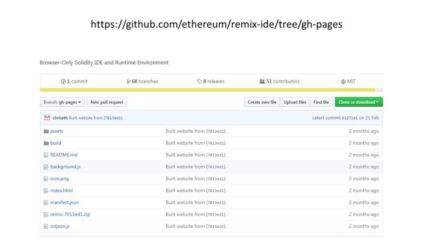Click the releases tag icon
Viewport: 448px width, 252px height.
pyautogui.click(x=199, y=81)
